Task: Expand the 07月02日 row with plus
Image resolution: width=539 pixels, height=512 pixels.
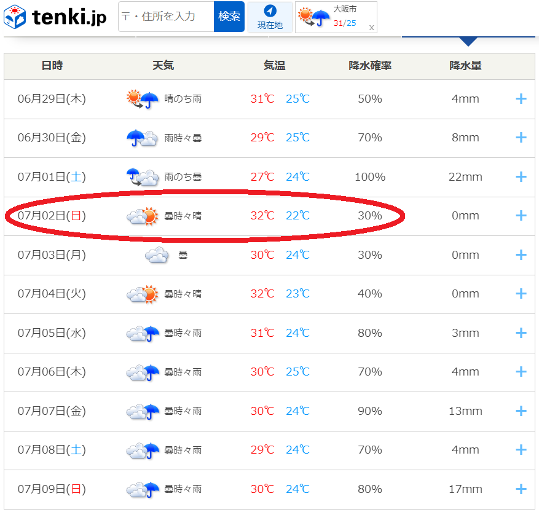Action: click(x=521, y=216)
